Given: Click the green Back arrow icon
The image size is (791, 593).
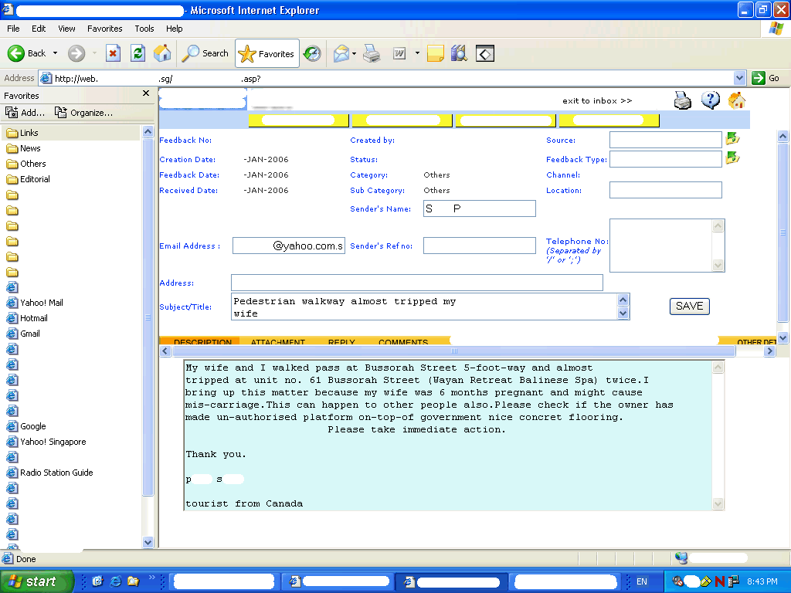Looking at the screenshot, I should [16, 53].
